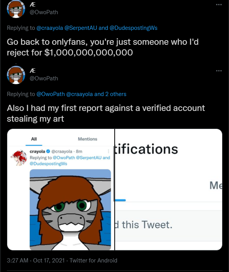This screenshot has width=229, height=272.
Task: Click the three-dot icon in embedded crayola tweet
Action: [109, 151]
